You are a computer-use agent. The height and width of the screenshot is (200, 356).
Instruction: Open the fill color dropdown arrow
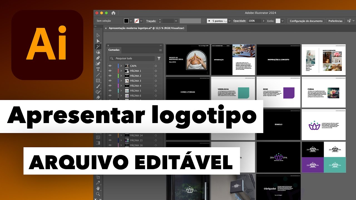click(x=131, y=21)
